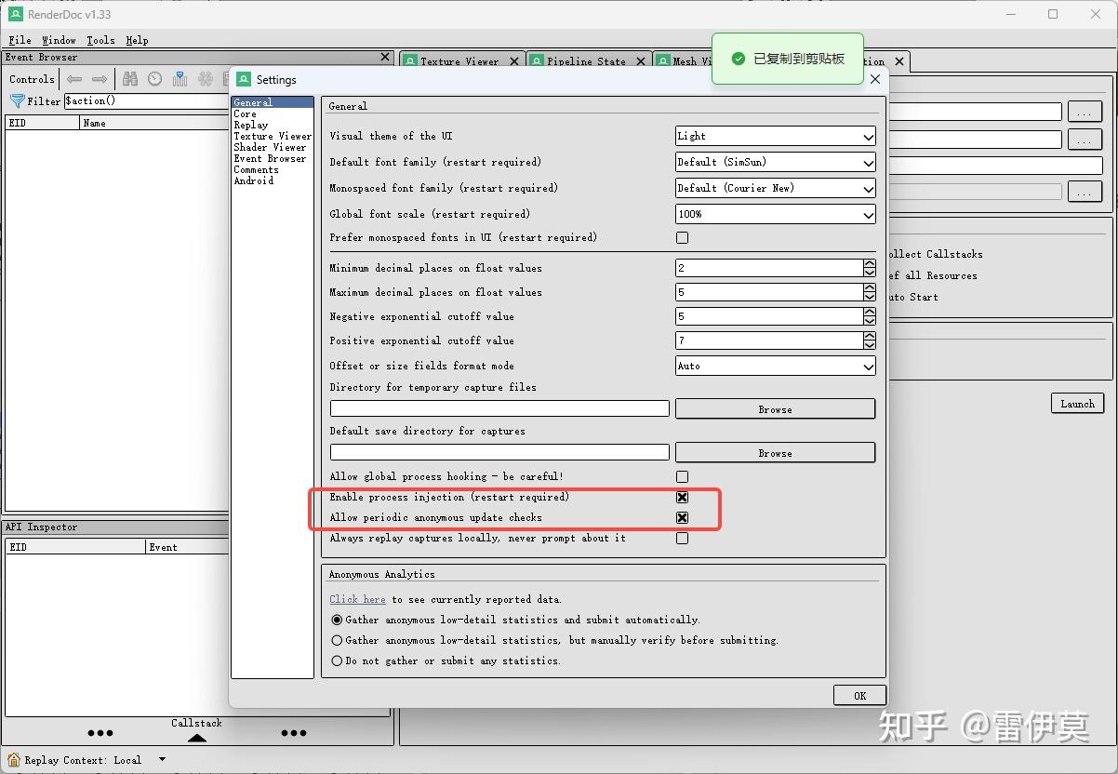Enable Allow global process hooking
The image size is (1118, 774).
pos(682,476)
